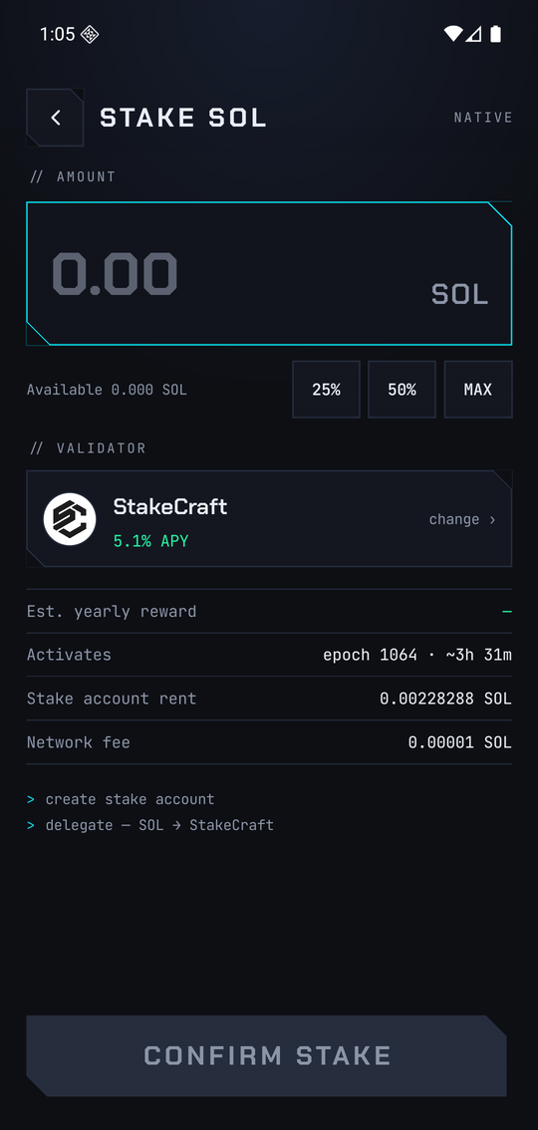Tap the Stake account rent label

coord(112,699)
